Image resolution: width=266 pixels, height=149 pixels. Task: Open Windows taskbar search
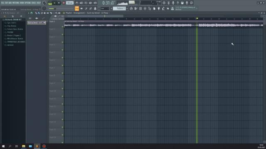point(10,146)
